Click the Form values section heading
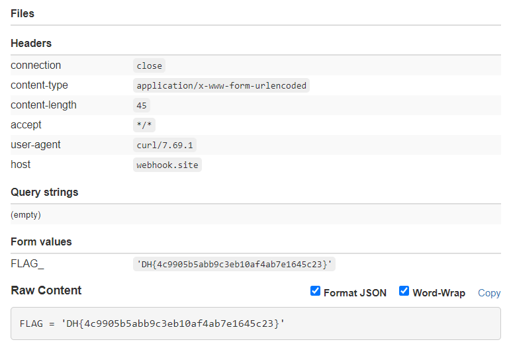The width and height of the screenshot is (509, 344). (41, 241)
